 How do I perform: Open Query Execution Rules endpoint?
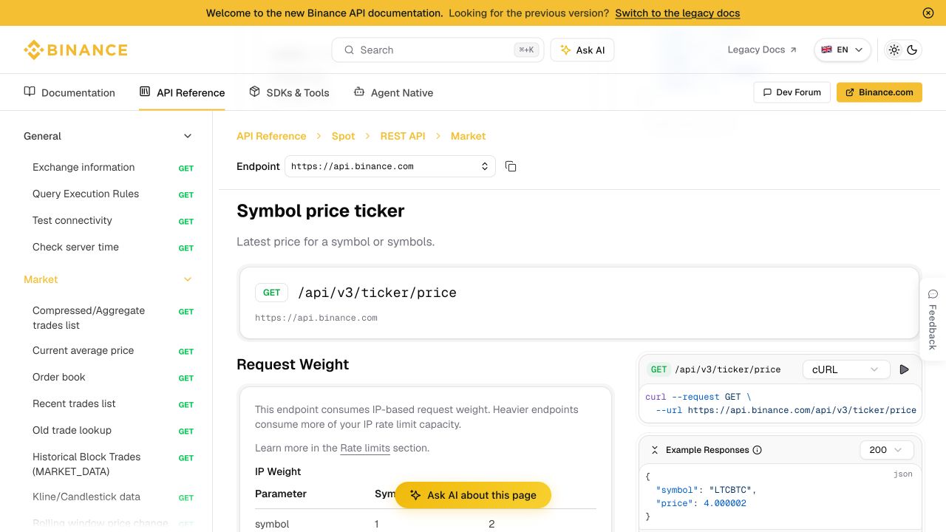[113, 194]
